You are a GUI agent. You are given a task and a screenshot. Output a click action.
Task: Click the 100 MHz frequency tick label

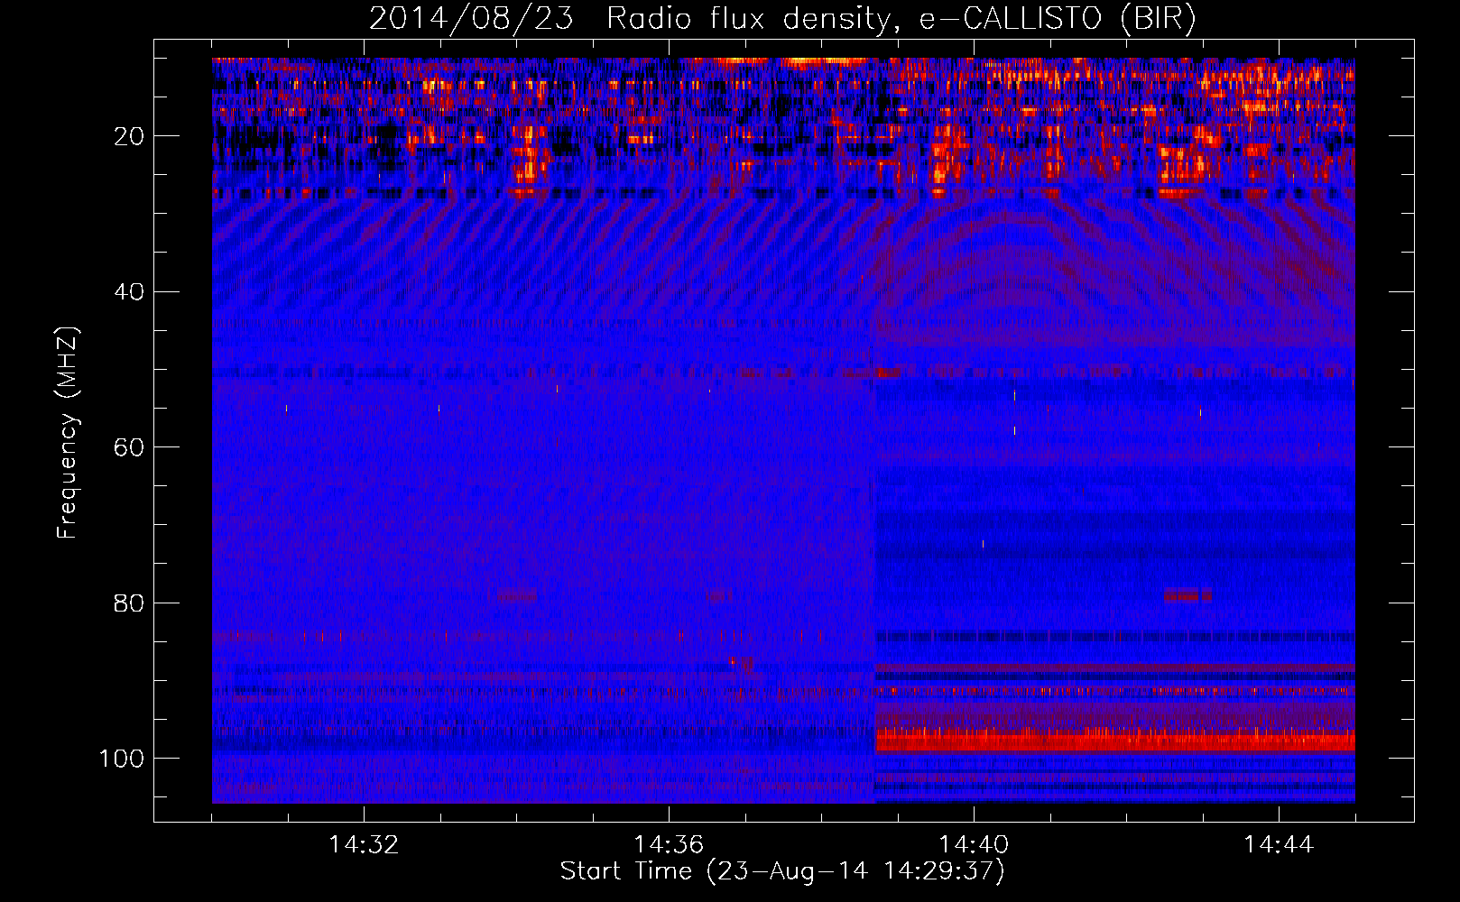click(122, 759)
